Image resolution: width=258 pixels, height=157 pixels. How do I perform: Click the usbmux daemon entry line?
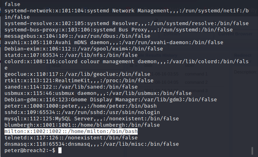coord(98,93)
